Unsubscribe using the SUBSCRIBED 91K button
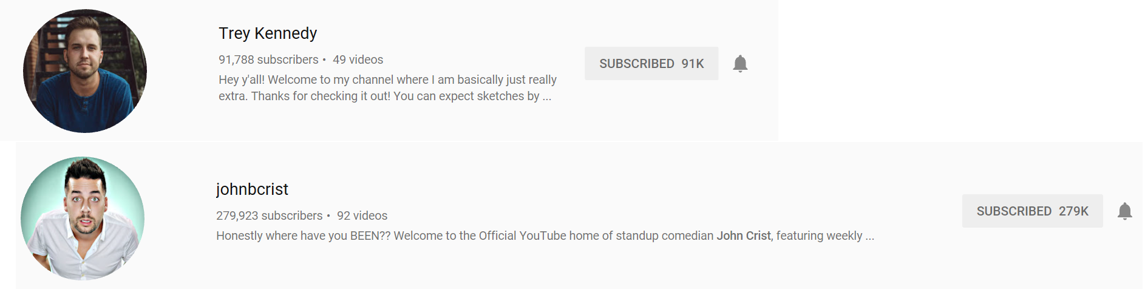1145x292 pixels. (651, 64)
